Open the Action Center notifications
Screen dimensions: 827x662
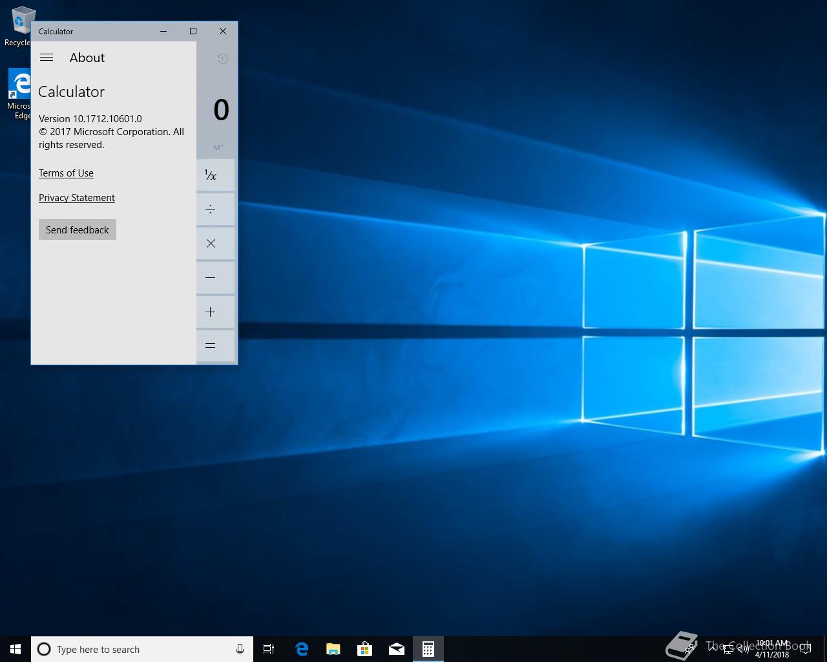(x=805, y=649)
